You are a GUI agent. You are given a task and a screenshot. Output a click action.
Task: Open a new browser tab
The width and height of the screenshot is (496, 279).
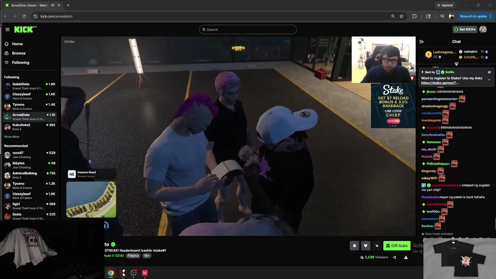(68, 5)
